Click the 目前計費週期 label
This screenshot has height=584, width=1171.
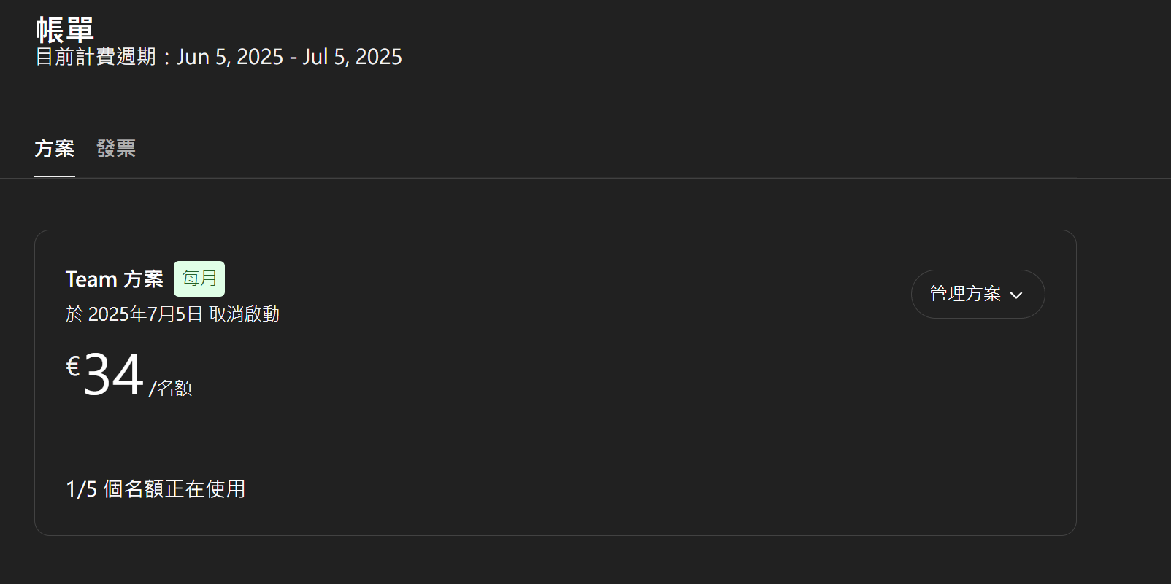[x=96, y=57]
